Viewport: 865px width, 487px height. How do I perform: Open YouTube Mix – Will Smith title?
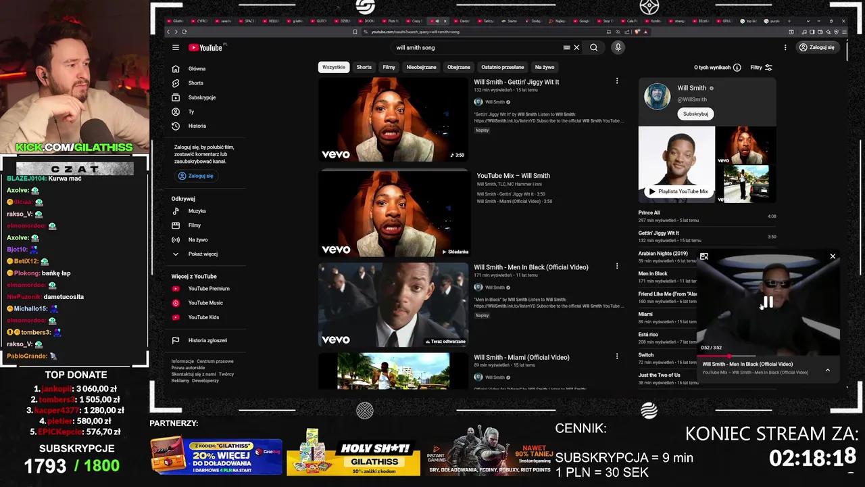coord(514,176)
